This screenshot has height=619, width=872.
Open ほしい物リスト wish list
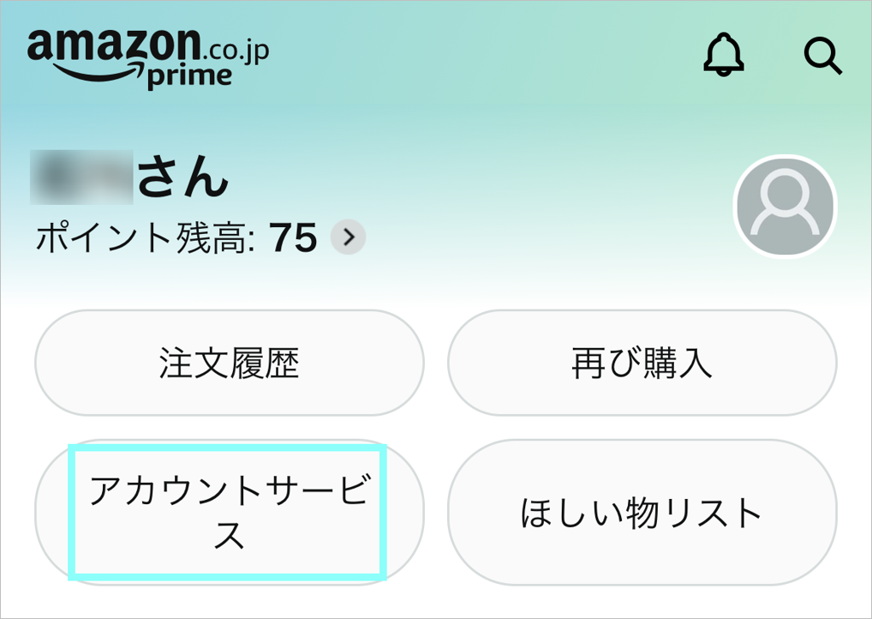click(x=641, y=512)
